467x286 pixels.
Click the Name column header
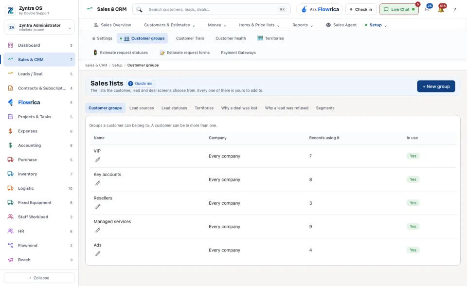coord(99,138)
